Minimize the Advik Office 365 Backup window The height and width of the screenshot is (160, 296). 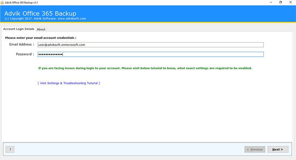tap(271, 2)
